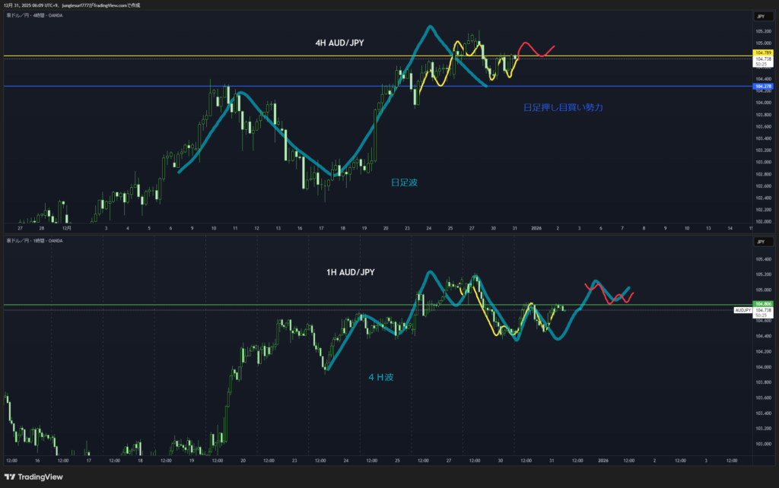Click the blue 104.278 price label
This screenshot has height=488, width=779.
click(x=762, y=87)
